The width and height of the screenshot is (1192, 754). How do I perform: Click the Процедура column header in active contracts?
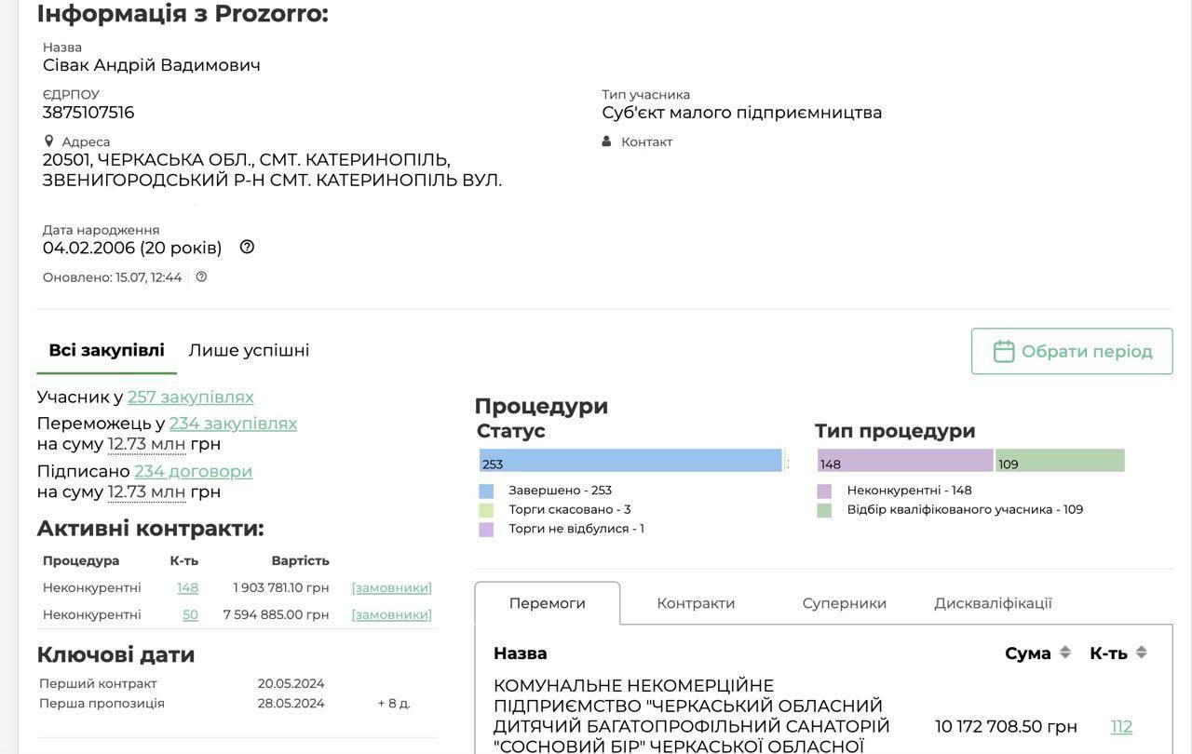(x=81, y=560)
